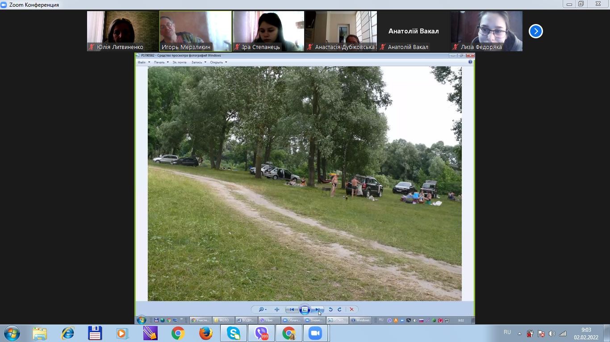
Task: Expand the Печать dropdown menu
Action: [161, 62]
